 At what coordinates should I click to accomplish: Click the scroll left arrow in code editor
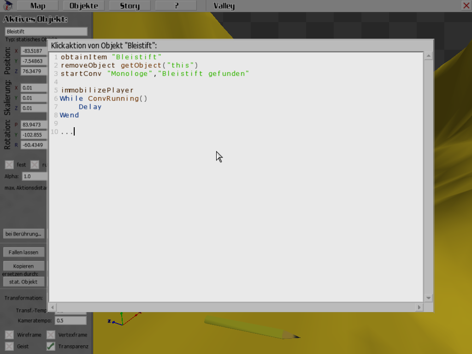(53, 307)
